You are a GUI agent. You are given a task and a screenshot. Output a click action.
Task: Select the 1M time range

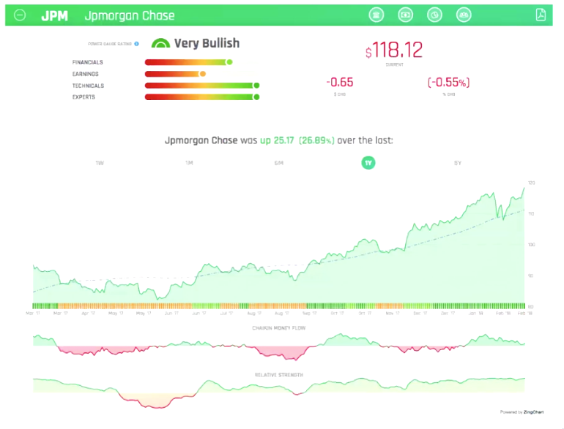click(x=189, y=163)
